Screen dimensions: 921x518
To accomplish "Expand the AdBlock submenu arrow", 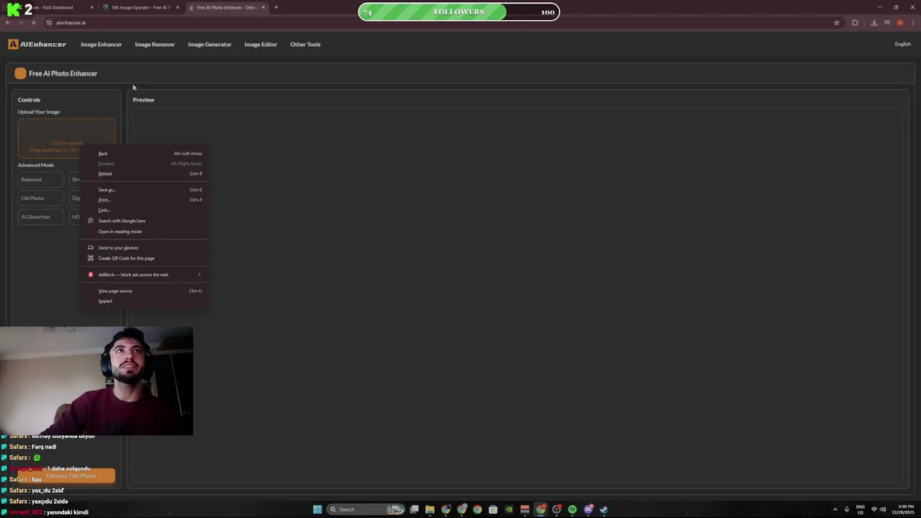I will [199, 274].
